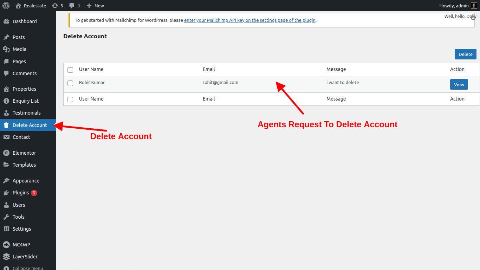Click the MC4WP icon in sidebar
Screen dimensions: 480x270
[6, 245]
